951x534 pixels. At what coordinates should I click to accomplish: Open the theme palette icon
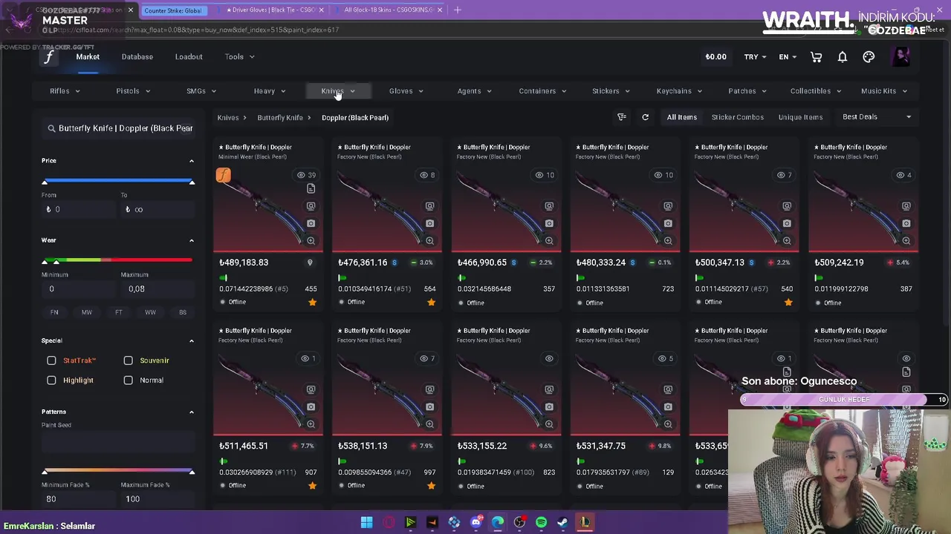coord(869,57)
